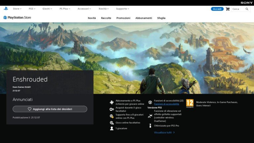Expand the Giochi dropdown menu
The image size is (254, 143).
click(x=47, y=9)
